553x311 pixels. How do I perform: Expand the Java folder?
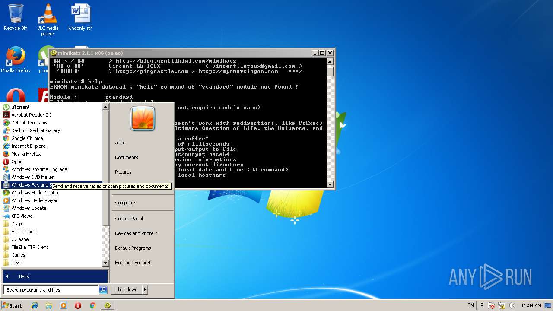52,263
